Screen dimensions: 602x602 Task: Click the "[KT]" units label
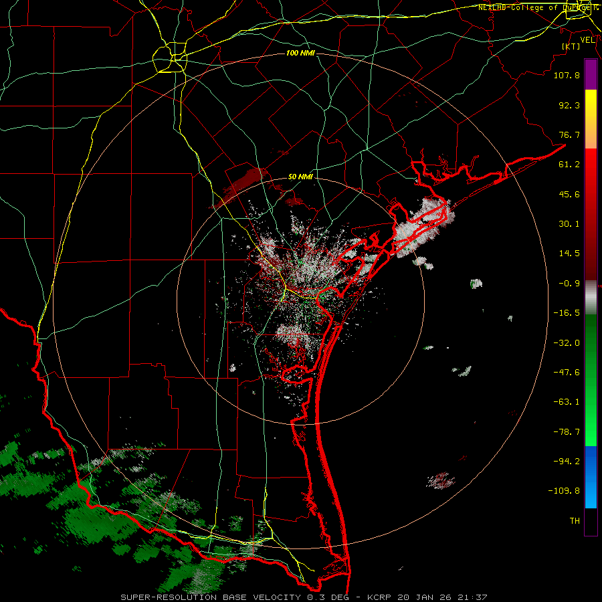pyautogui.click(x=571, y=46)
